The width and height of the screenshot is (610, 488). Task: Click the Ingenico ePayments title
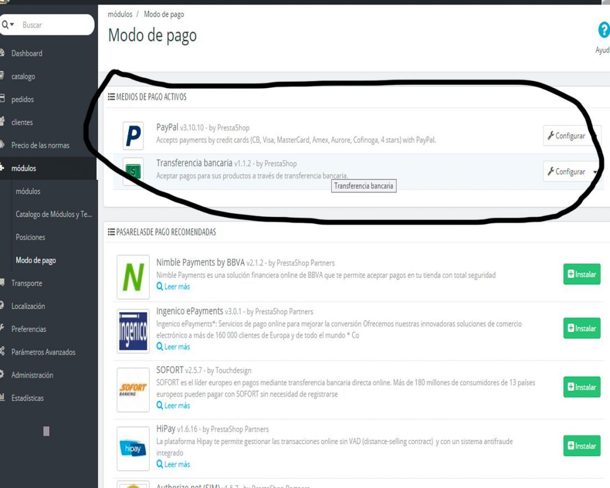coord(190,311)
